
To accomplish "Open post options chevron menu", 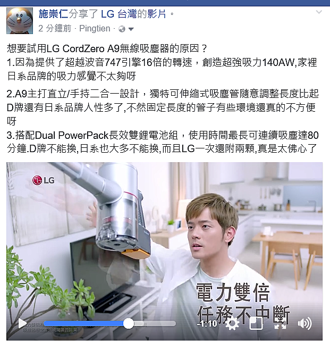I will tap(319, 12).
